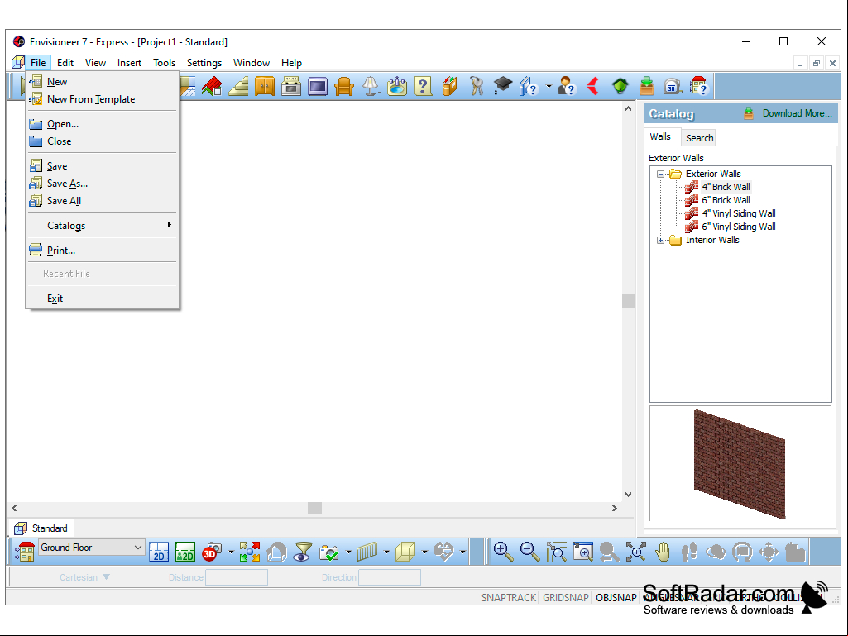Click the keys icon in toolbar
848x636 pixels.
tap(477, 87)
